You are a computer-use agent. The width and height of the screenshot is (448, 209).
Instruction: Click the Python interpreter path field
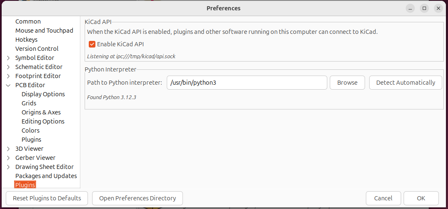pos(247,83)
